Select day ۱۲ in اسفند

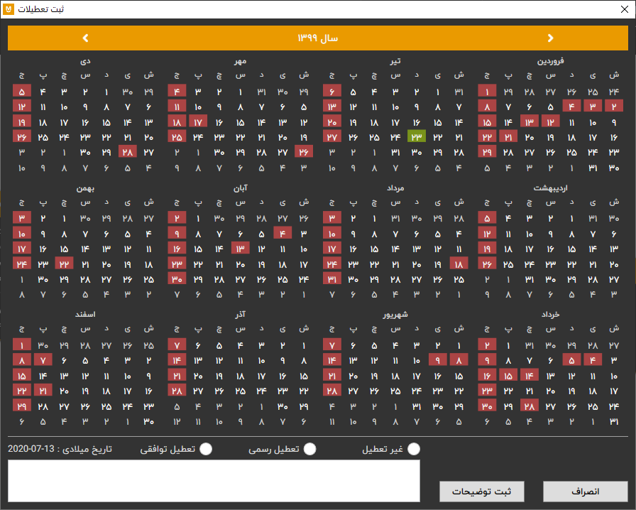85,376
